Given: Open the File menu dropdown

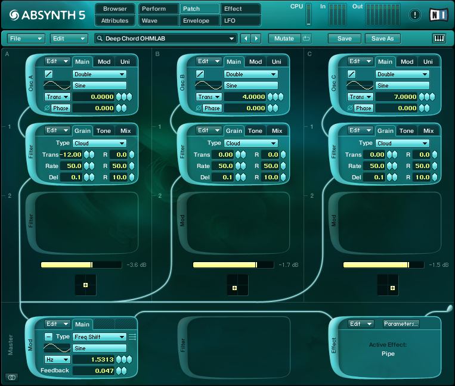Looking at the screenshot, I should tap(26, 38).
